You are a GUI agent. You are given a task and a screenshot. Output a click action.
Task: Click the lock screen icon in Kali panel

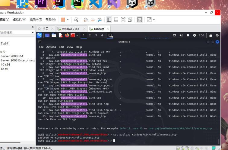pyautogui.click(x=211, y=35)
